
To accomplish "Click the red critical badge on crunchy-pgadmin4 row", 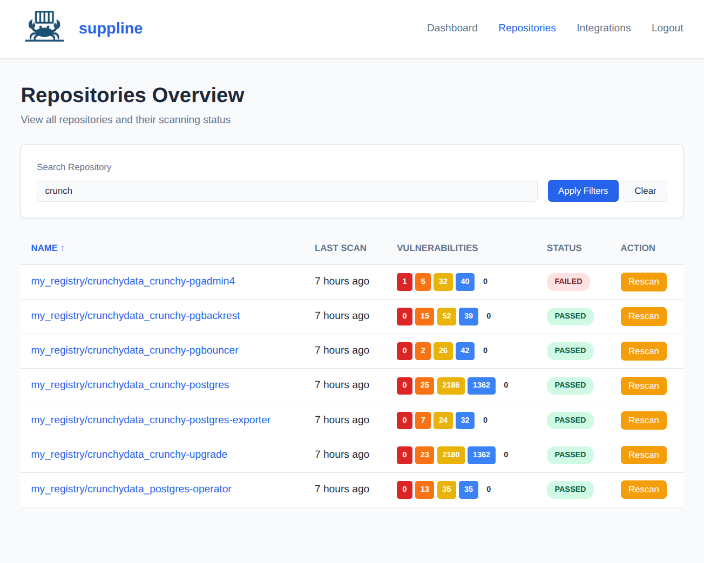I will 404,282.
